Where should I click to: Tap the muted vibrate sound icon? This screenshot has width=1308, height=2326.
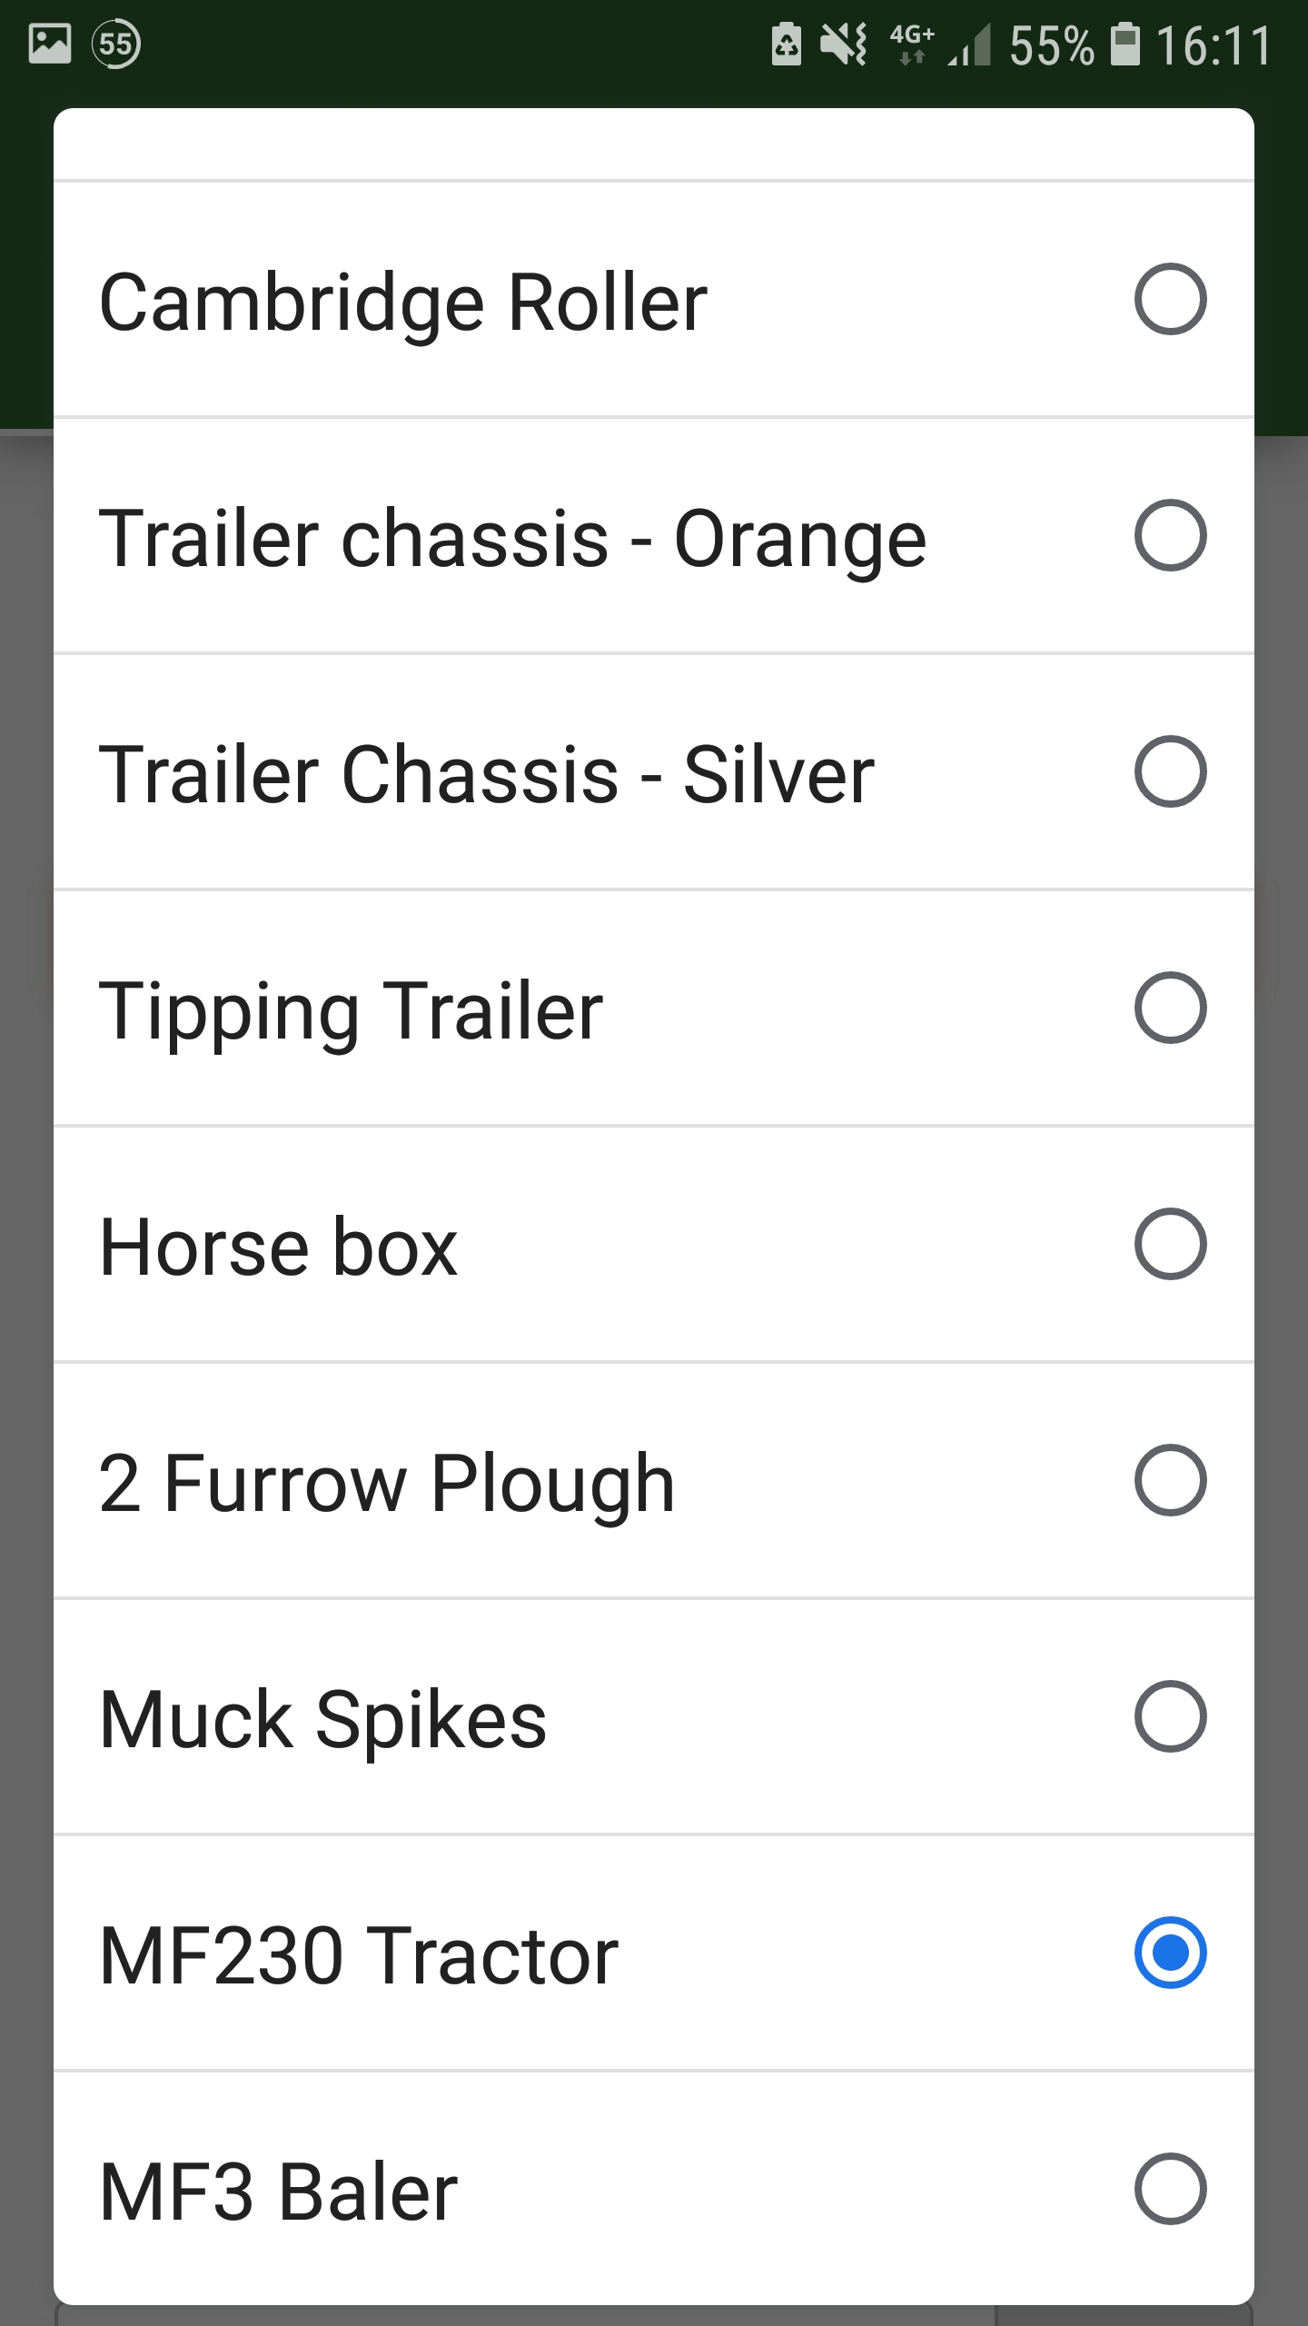coord(843,44)
